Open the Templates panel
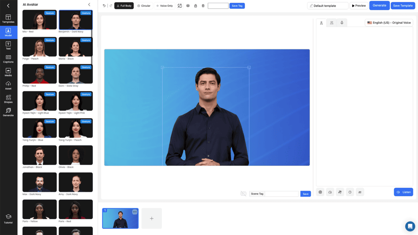 pos(8,19)
